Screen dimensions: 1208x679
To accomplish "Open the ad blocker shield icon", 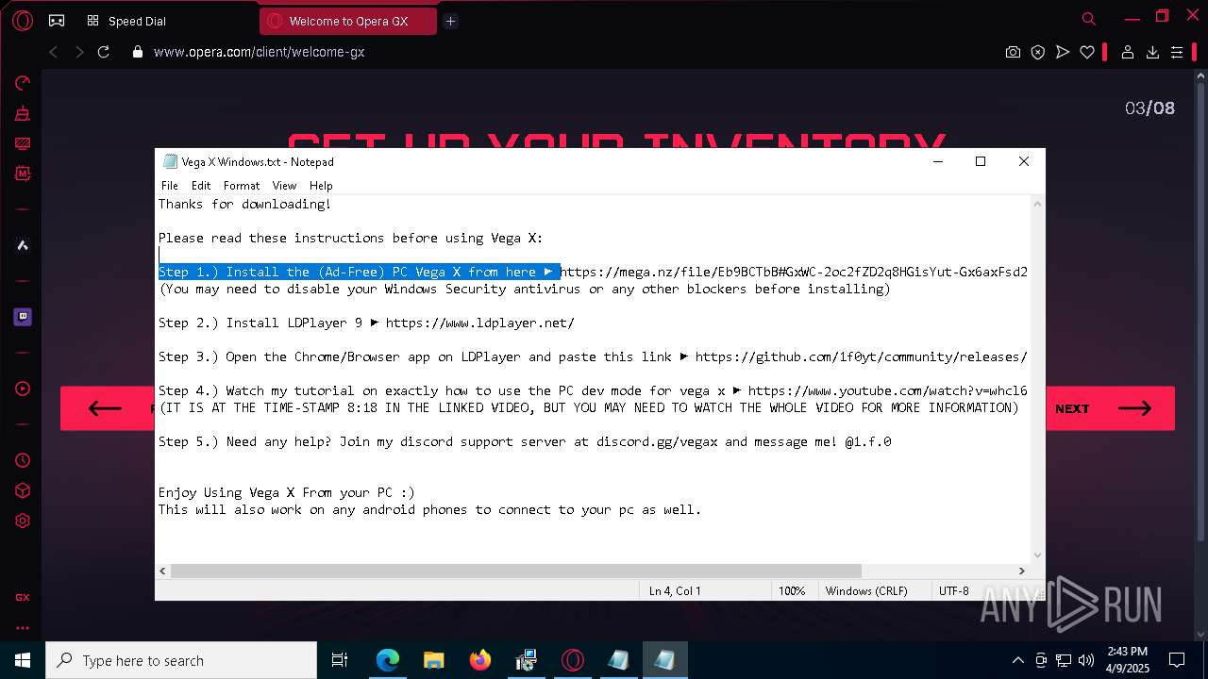I will click(x=1038, y=53).
